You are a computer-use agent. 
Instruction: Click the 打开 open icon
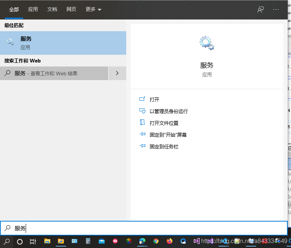[142, 99]
